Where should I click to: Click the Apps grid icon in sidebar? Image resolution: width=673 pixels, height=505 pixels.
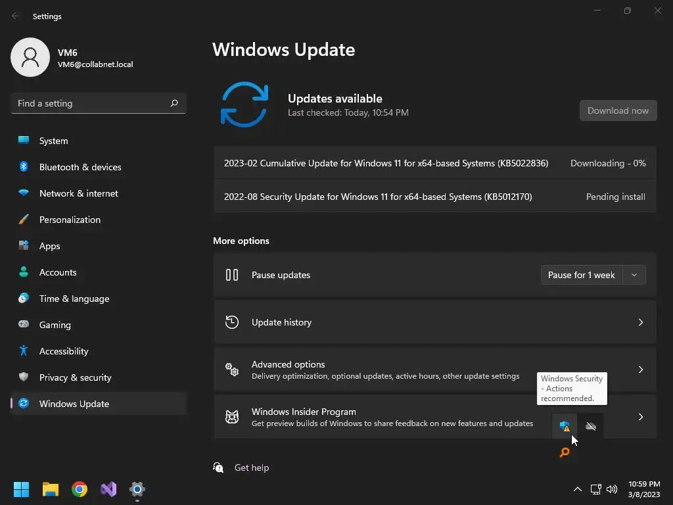24,246
